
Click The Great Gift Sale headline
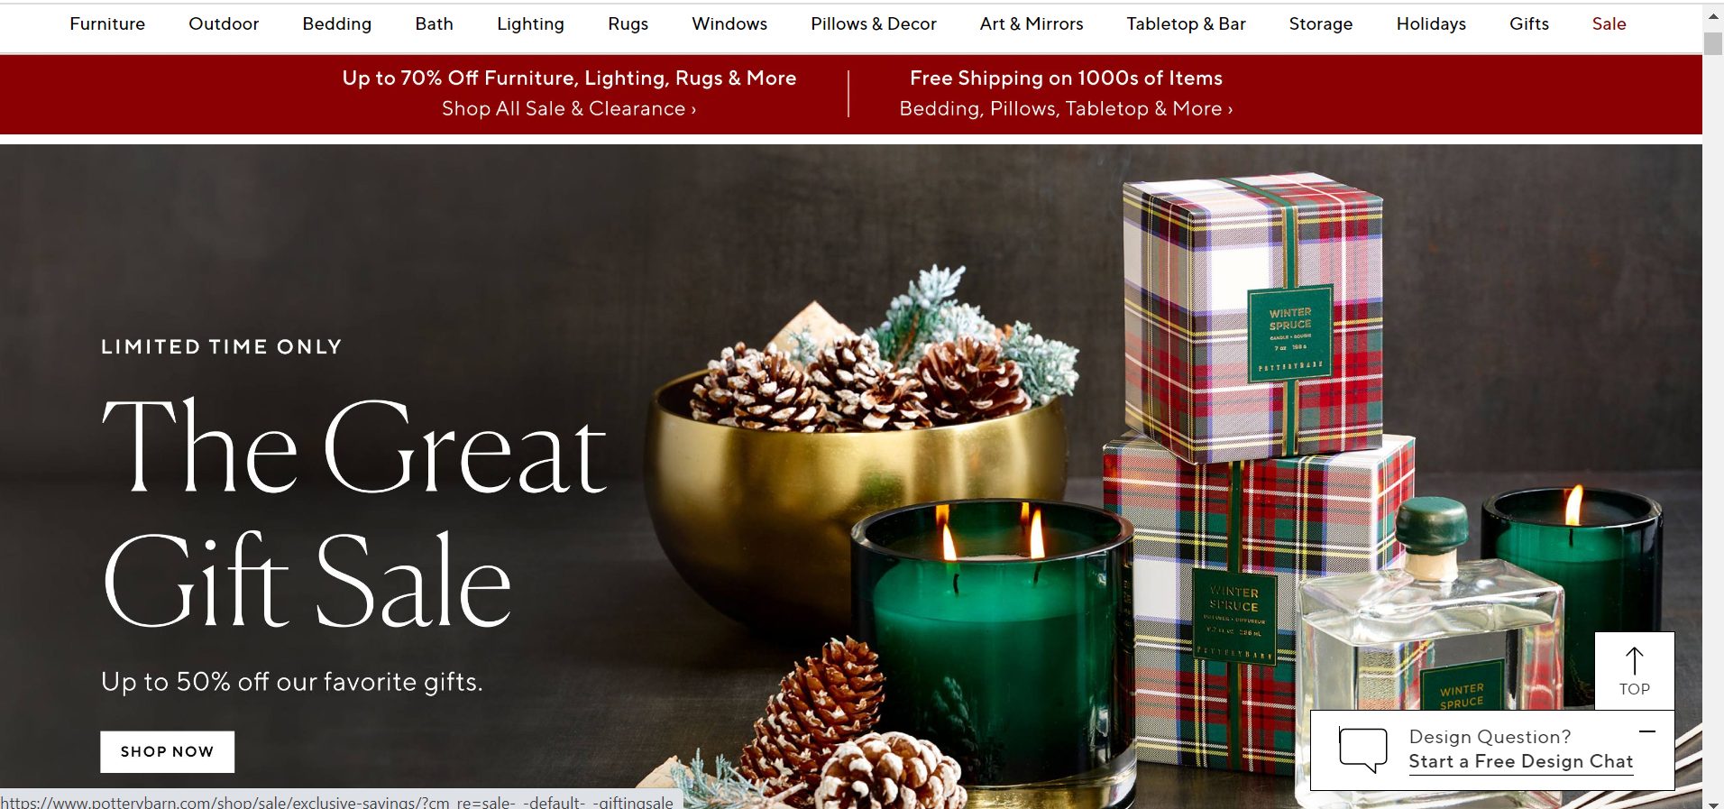[x=354, y=513]
